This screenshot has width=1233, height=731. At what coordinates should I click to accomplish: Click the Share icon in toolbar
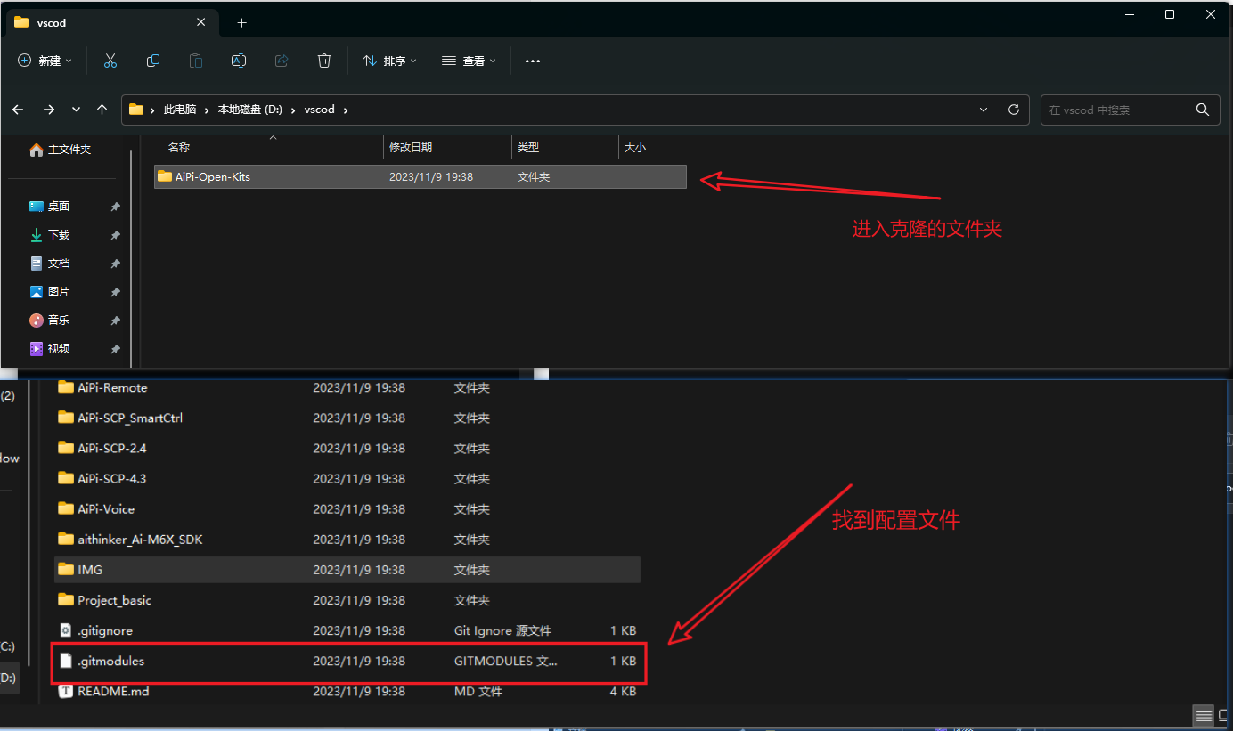tap(282, 61)
